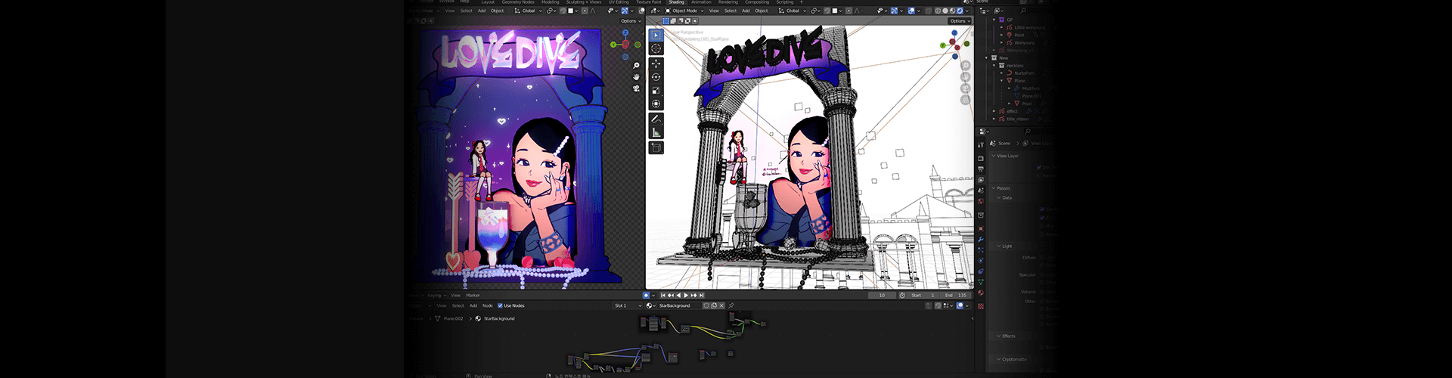Switch to the Animation workspace tab
The height and width of the screenshot is (378, 1452).
click(x=701, y=2)
